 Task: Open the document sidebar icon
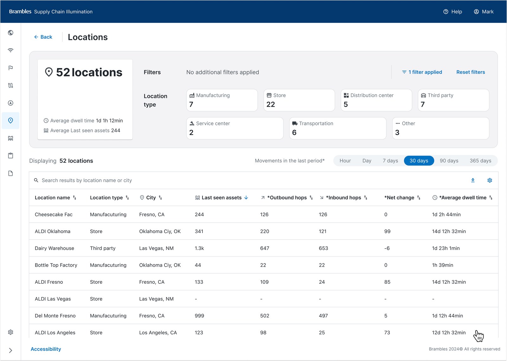point(10,173)
